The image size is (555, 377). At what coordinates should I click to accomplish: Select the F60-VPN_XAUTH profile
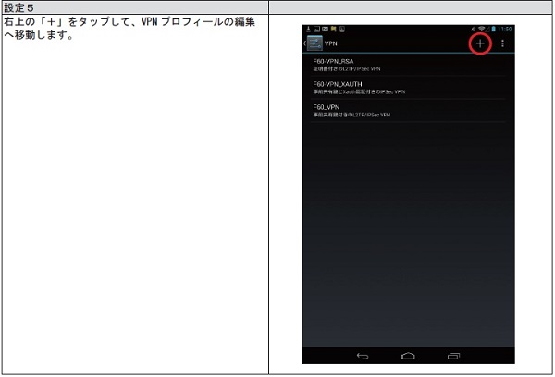pos(359,87)
